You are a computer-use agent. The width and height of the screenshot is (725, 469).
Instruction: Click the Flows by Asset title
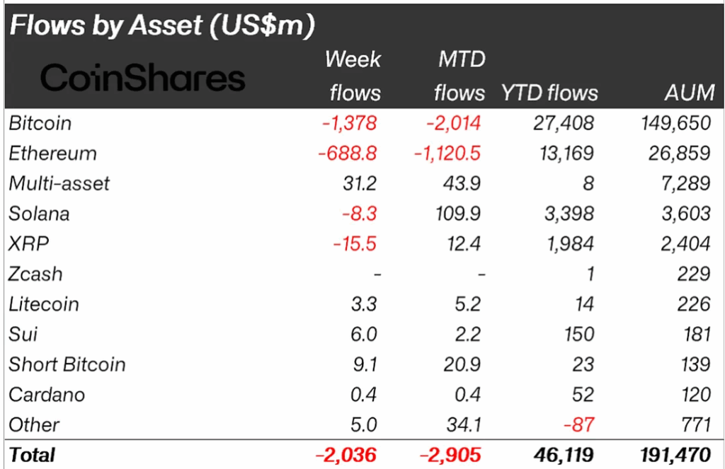[162, 25]
